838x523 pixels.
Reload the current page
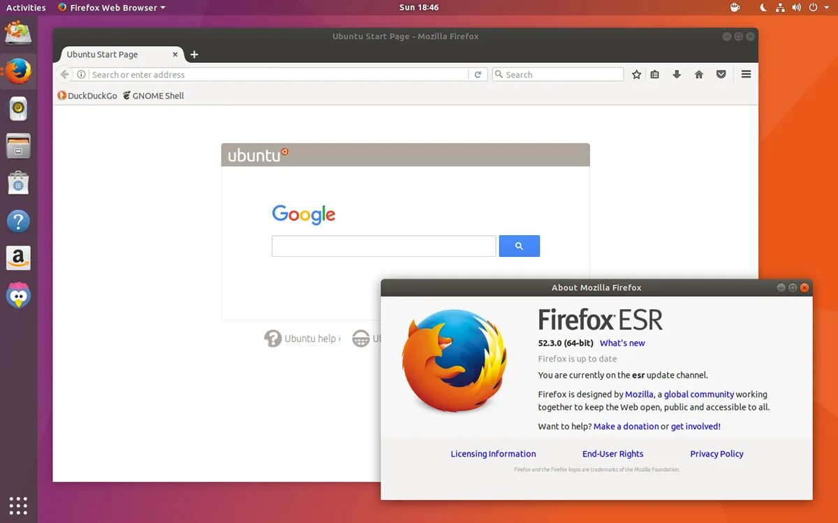point(478,74)
